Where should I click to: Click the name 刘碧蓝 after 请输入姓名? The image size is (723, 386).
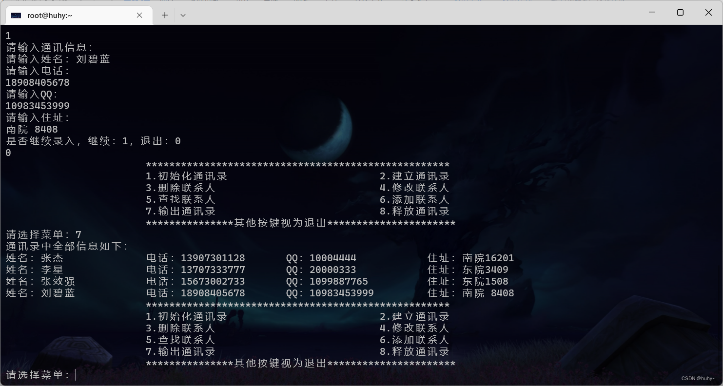pyautogui.click(x=93, y=59)
